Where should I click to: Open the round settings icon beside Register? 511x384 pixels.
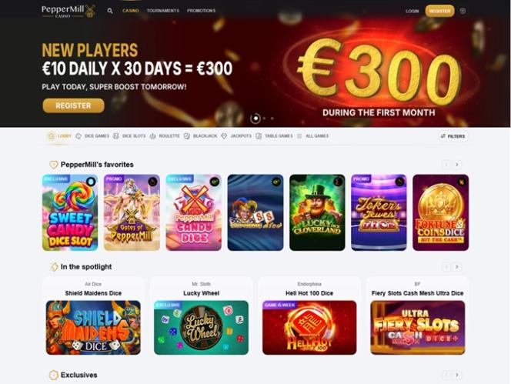coord(463,11)
